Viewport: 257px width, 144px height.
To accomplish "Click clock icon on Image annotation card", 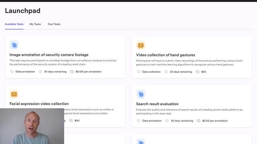I will click(40, 72).
